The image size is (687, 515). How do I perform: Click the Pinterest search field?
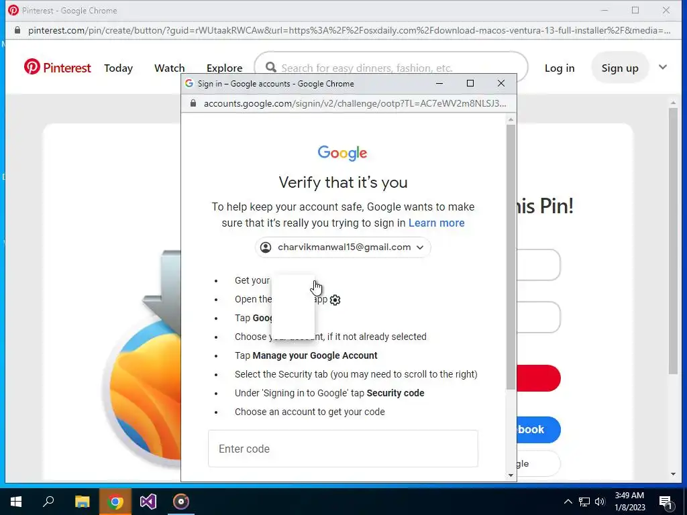(391, 68)
